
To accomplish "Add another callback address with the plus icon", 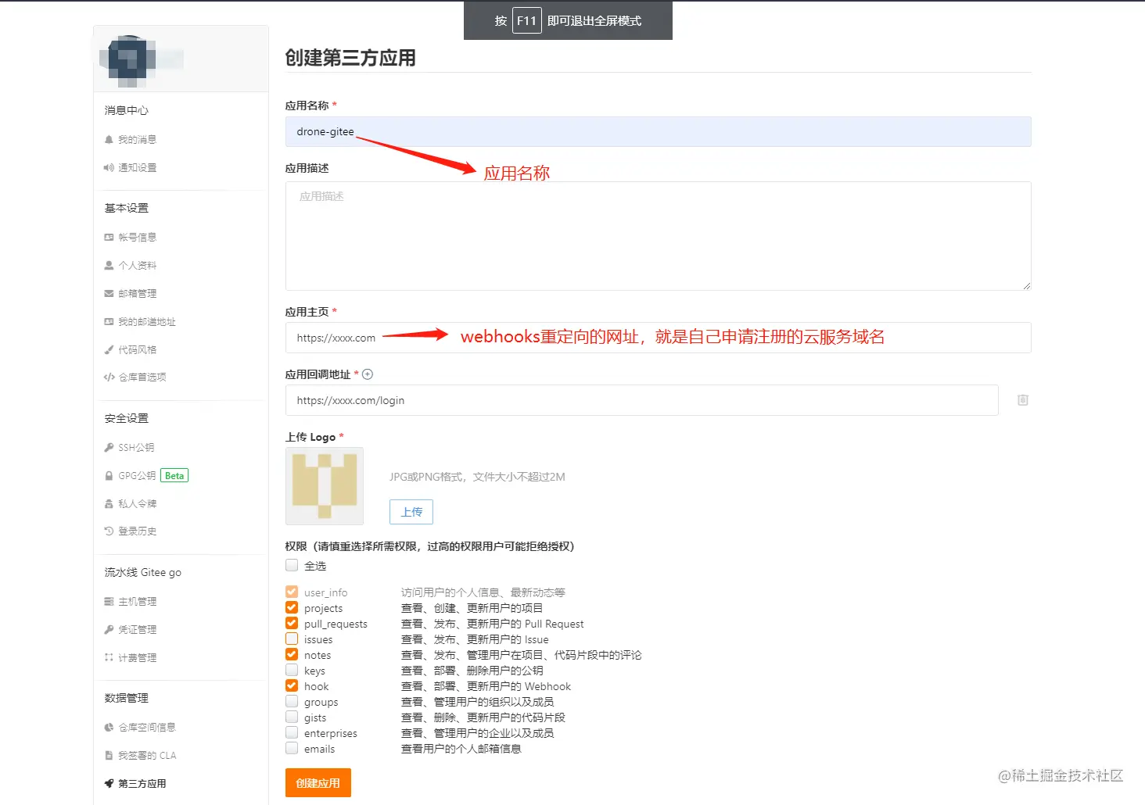I will pos(368,374).
